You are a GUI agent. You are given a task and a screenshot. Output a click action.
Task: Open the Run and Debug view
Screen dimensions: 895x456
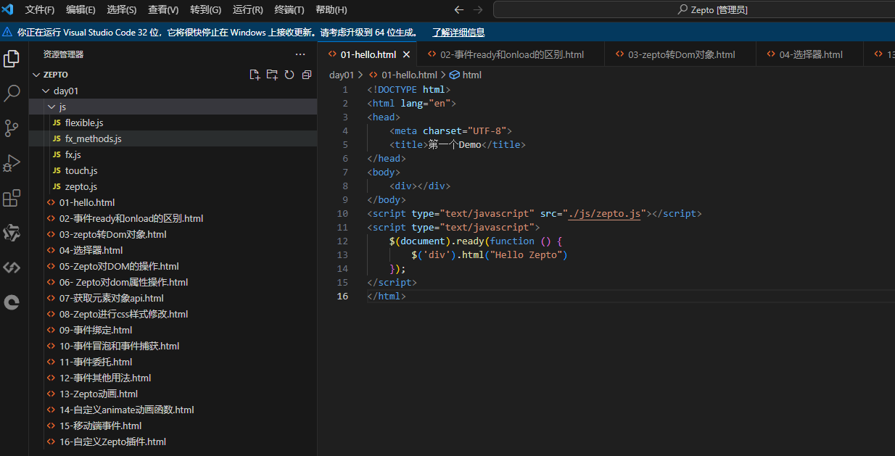click(12, 163)
